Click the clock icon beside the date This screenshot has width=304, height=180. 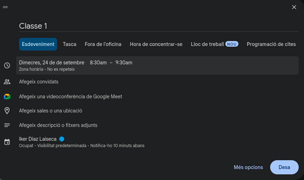coord(7,65)
